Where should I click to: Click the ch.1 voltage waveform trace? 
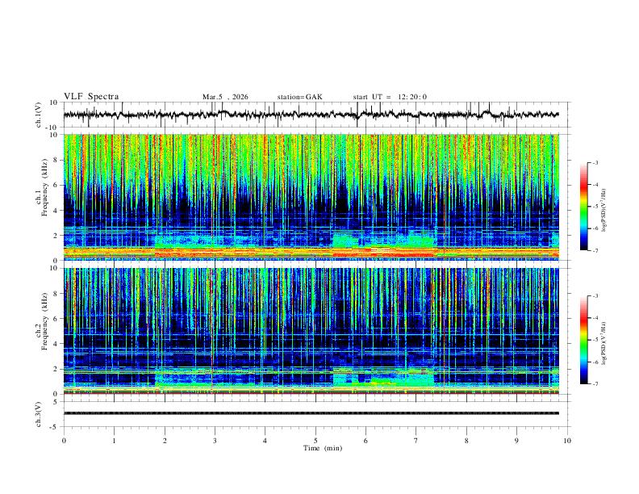tap(311, 115)
